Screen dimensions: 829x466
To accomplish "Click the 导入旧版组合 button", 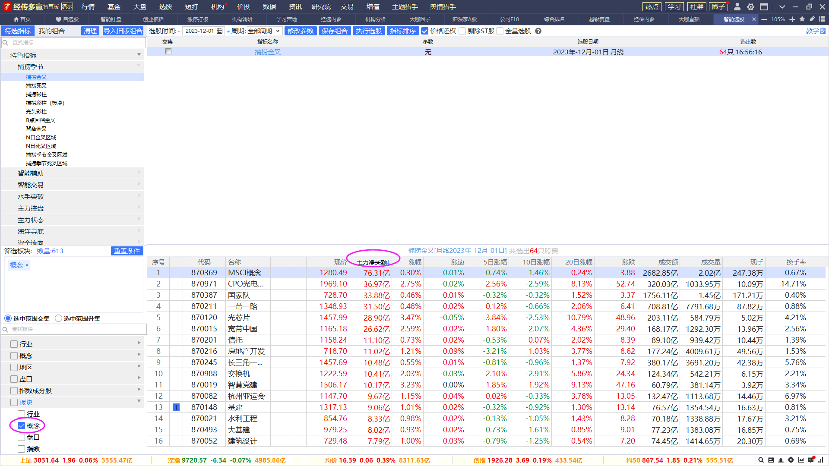I will point(123,31).
